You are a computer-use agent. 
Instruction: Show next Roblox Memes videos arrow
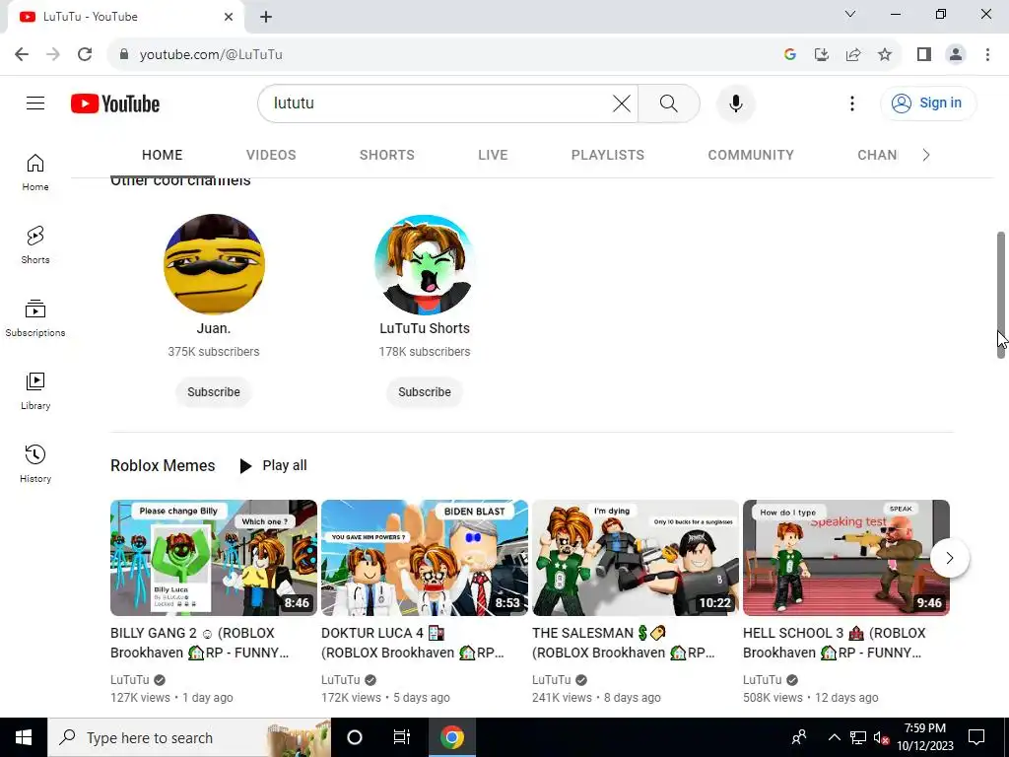(x=949, y=558)
